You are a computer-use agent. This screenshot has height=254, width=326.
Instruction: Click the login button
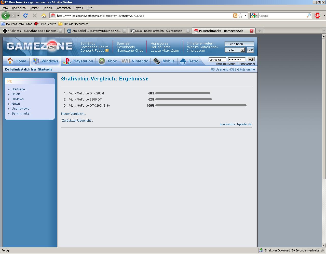[251, 60]
